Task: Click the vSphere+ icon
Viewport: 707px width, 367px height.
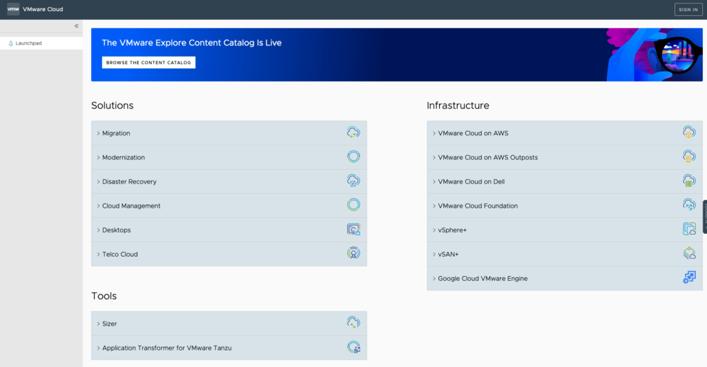Action: (x=689, y=229)
